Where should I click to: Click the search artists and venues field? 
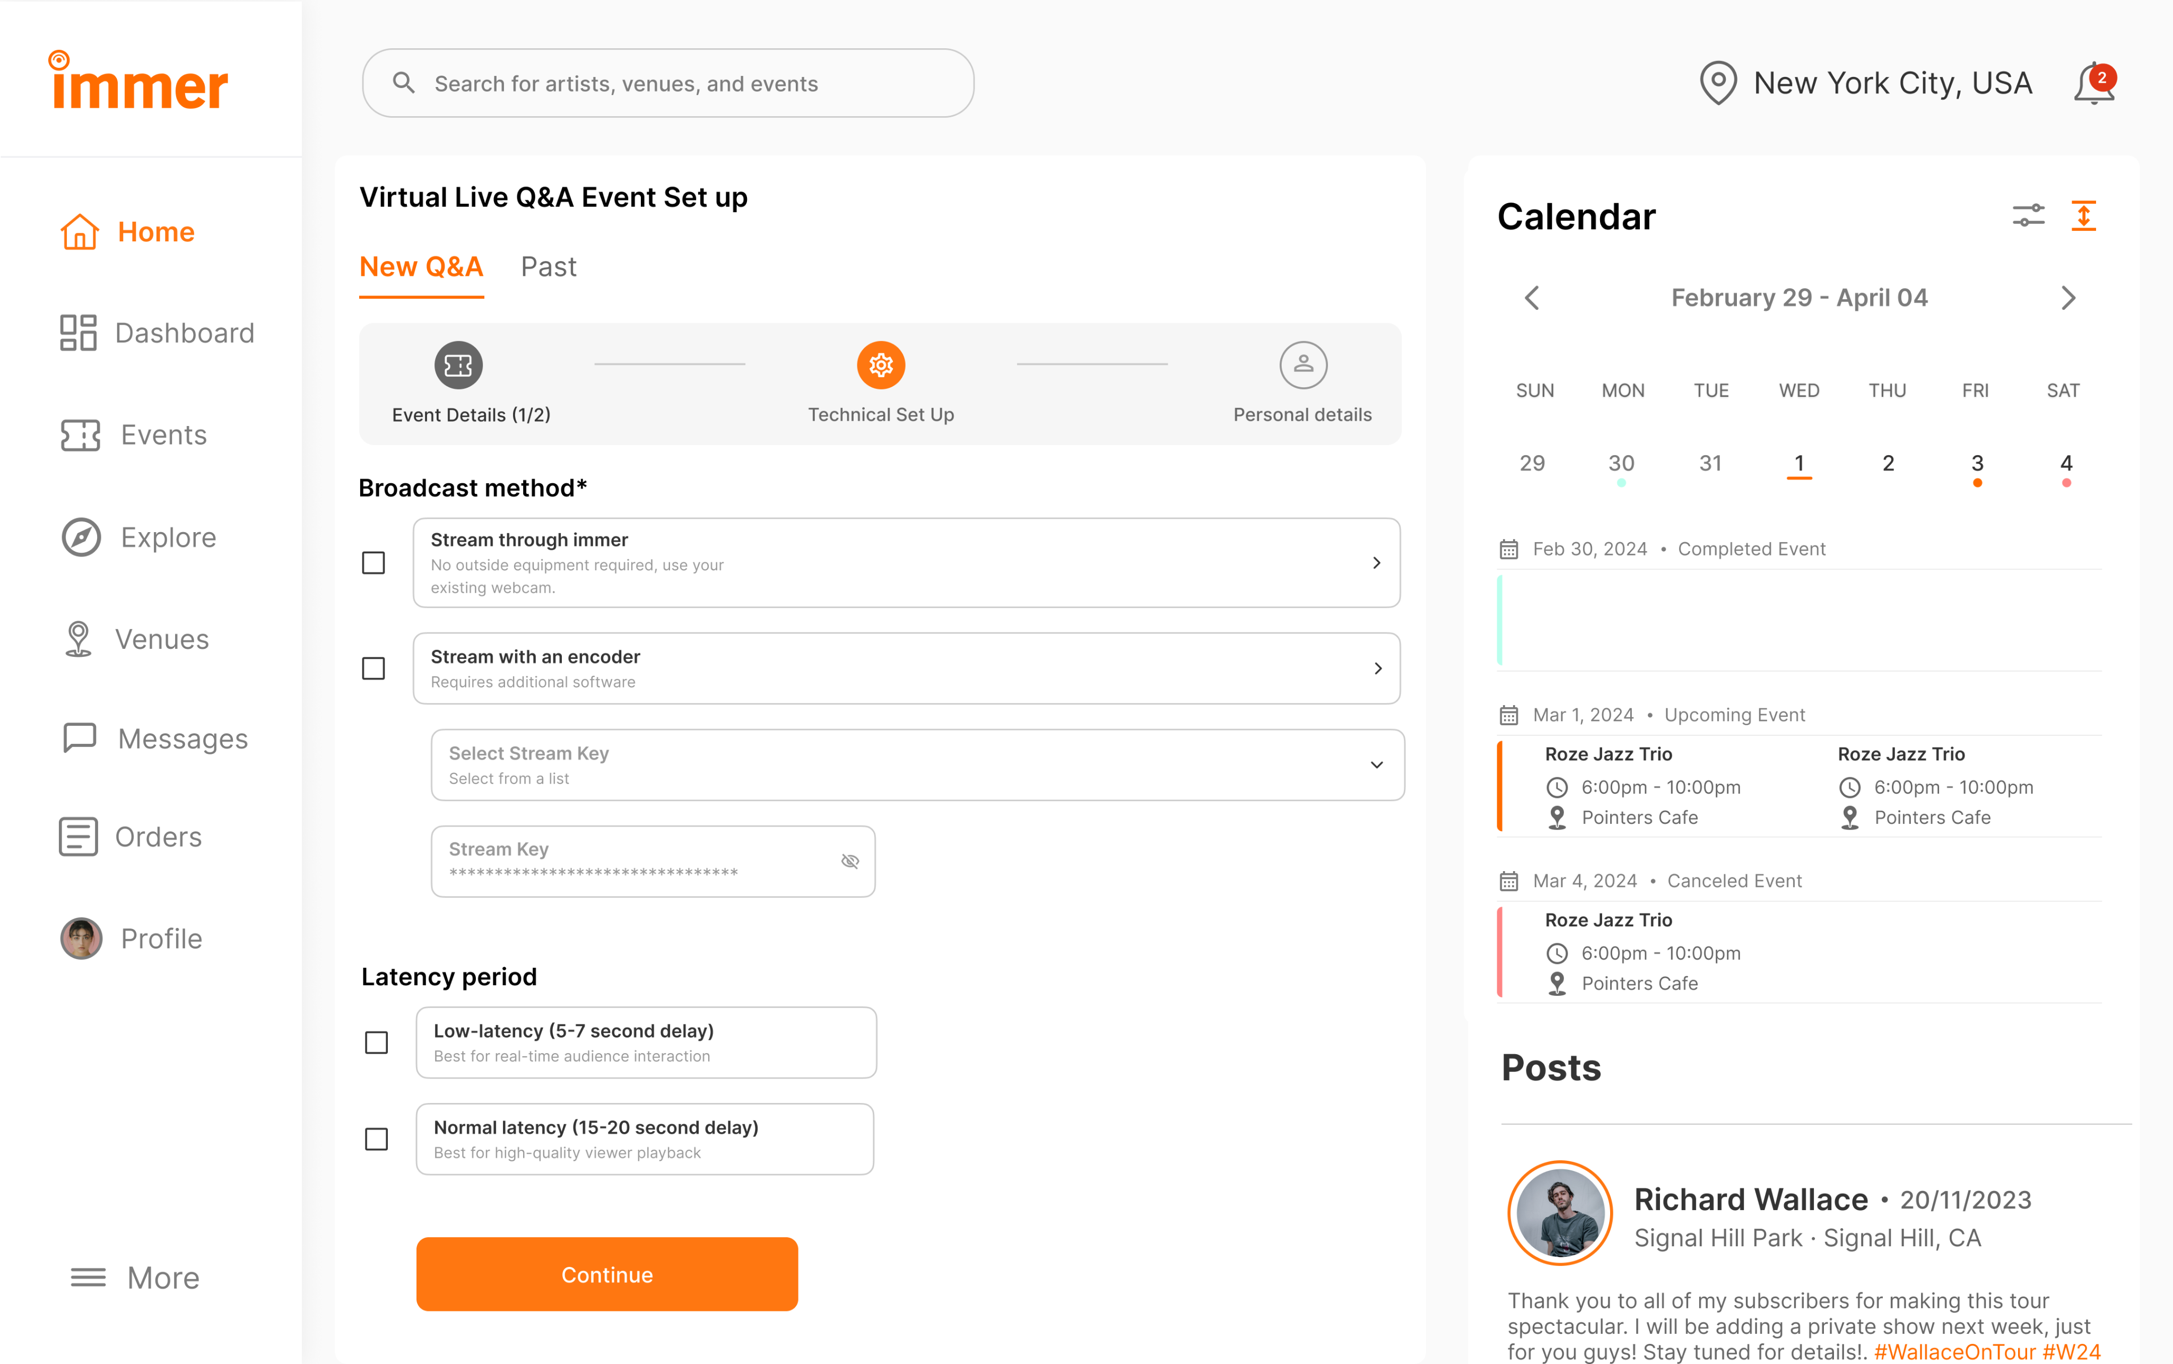pos(667,84)
